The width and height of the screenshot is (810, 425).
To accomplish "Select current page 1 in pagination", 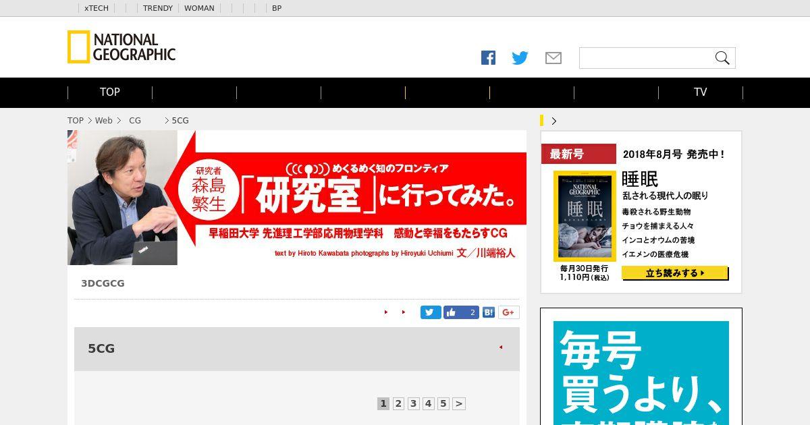I will 383,403.
